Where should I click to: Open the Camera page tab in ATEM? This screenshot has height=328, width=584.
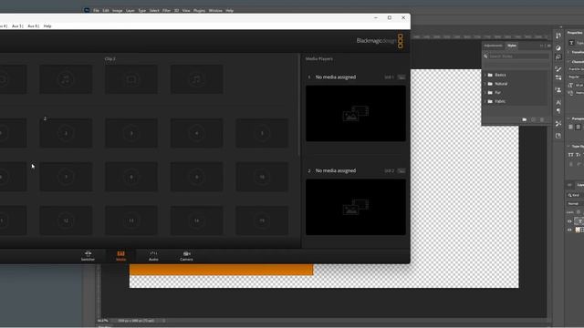tap(186, 256)
